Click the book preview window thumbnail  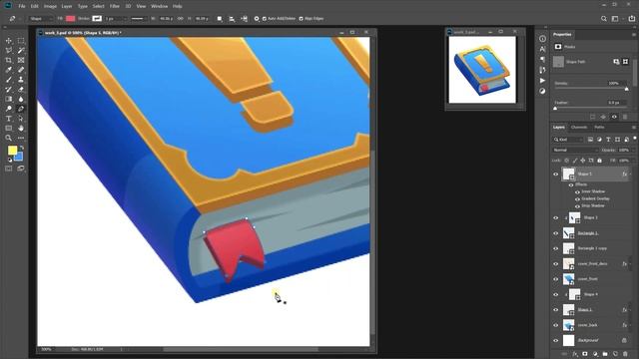click(x=482, y=70)
